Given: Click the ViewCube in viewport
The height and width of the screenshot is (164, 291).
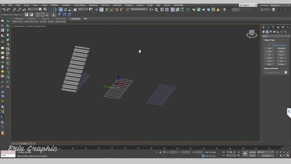Looking at the screenshot, I should pyautogui.click(x=252, y=34).
